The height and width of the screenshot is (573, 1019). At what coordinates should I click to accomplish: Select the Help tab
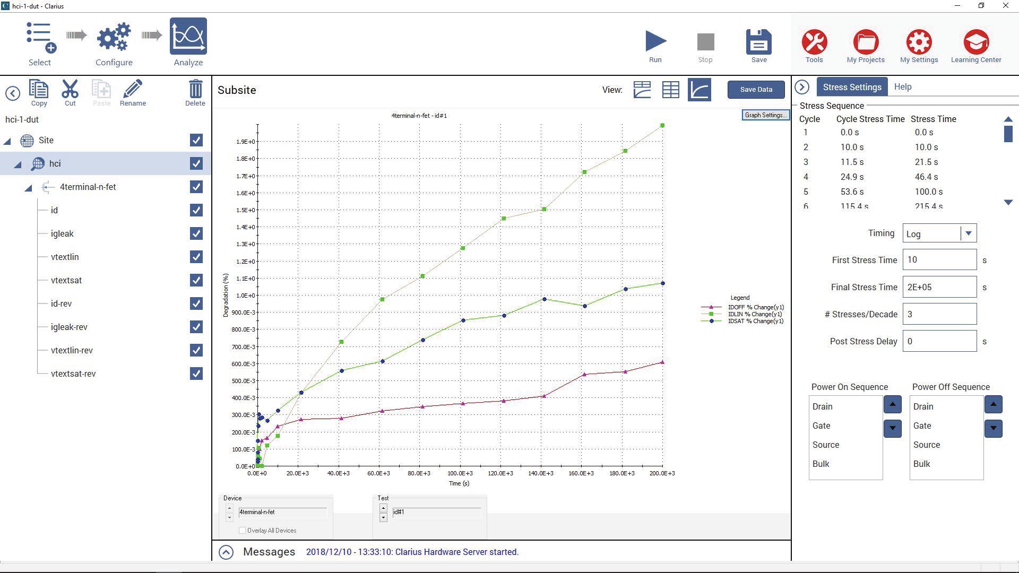[x=903, y=86]
